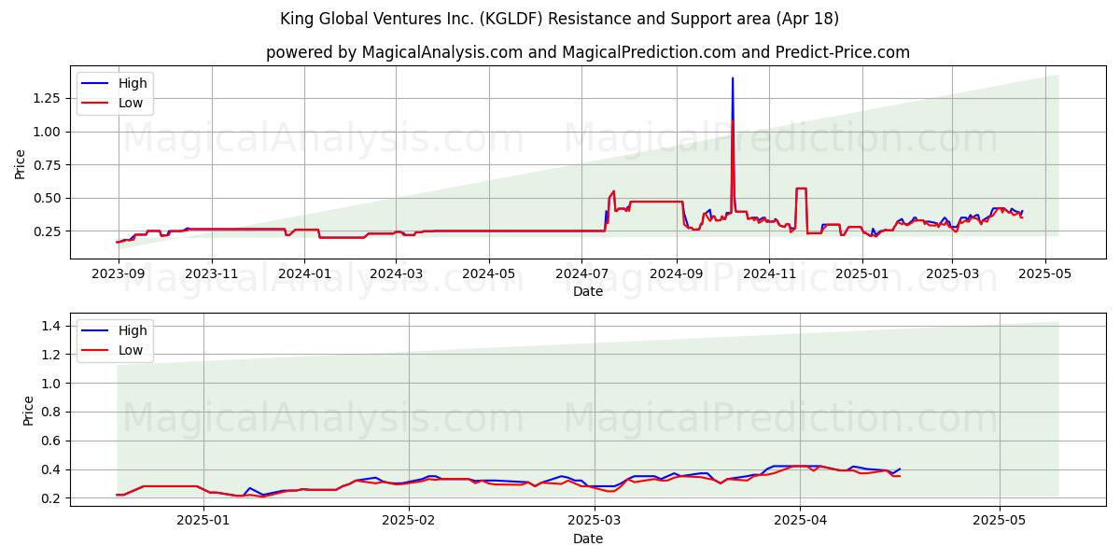The width and height of the screenshot is (1120, 560).
Task: Click the '2025-05' tick on the top x-axis
Action: [1044, 273]
